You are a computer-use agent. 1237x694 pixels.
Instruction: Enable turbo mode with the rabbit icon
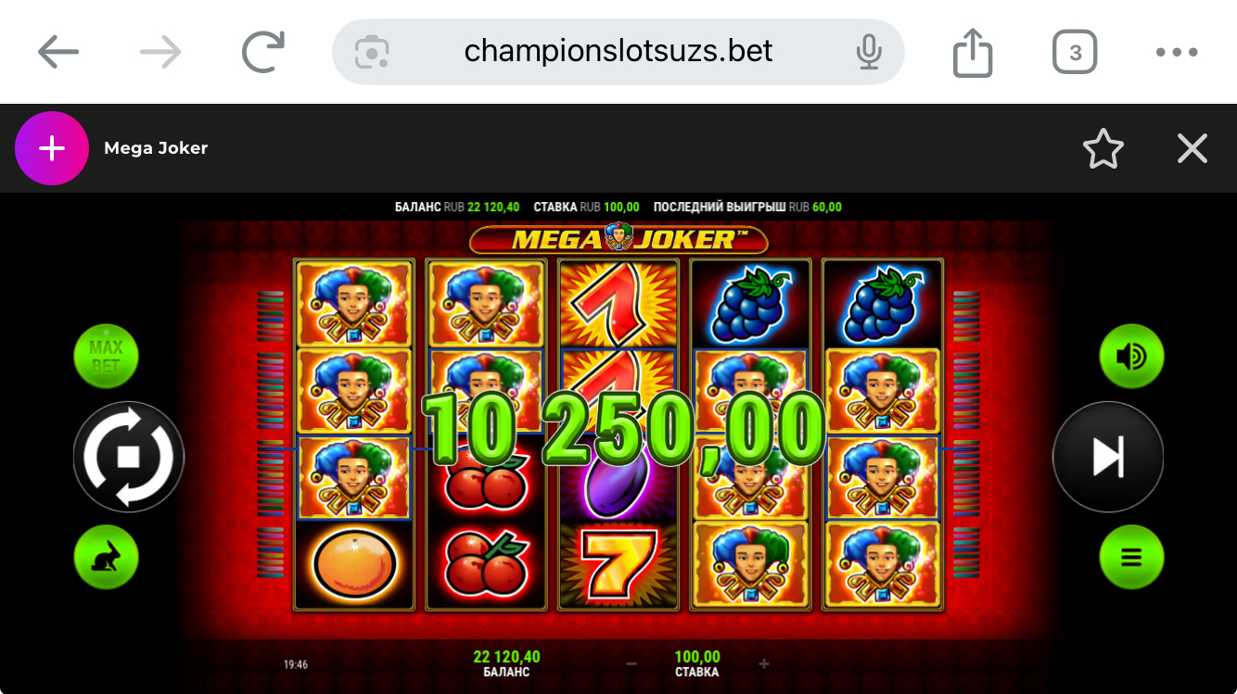106,558
